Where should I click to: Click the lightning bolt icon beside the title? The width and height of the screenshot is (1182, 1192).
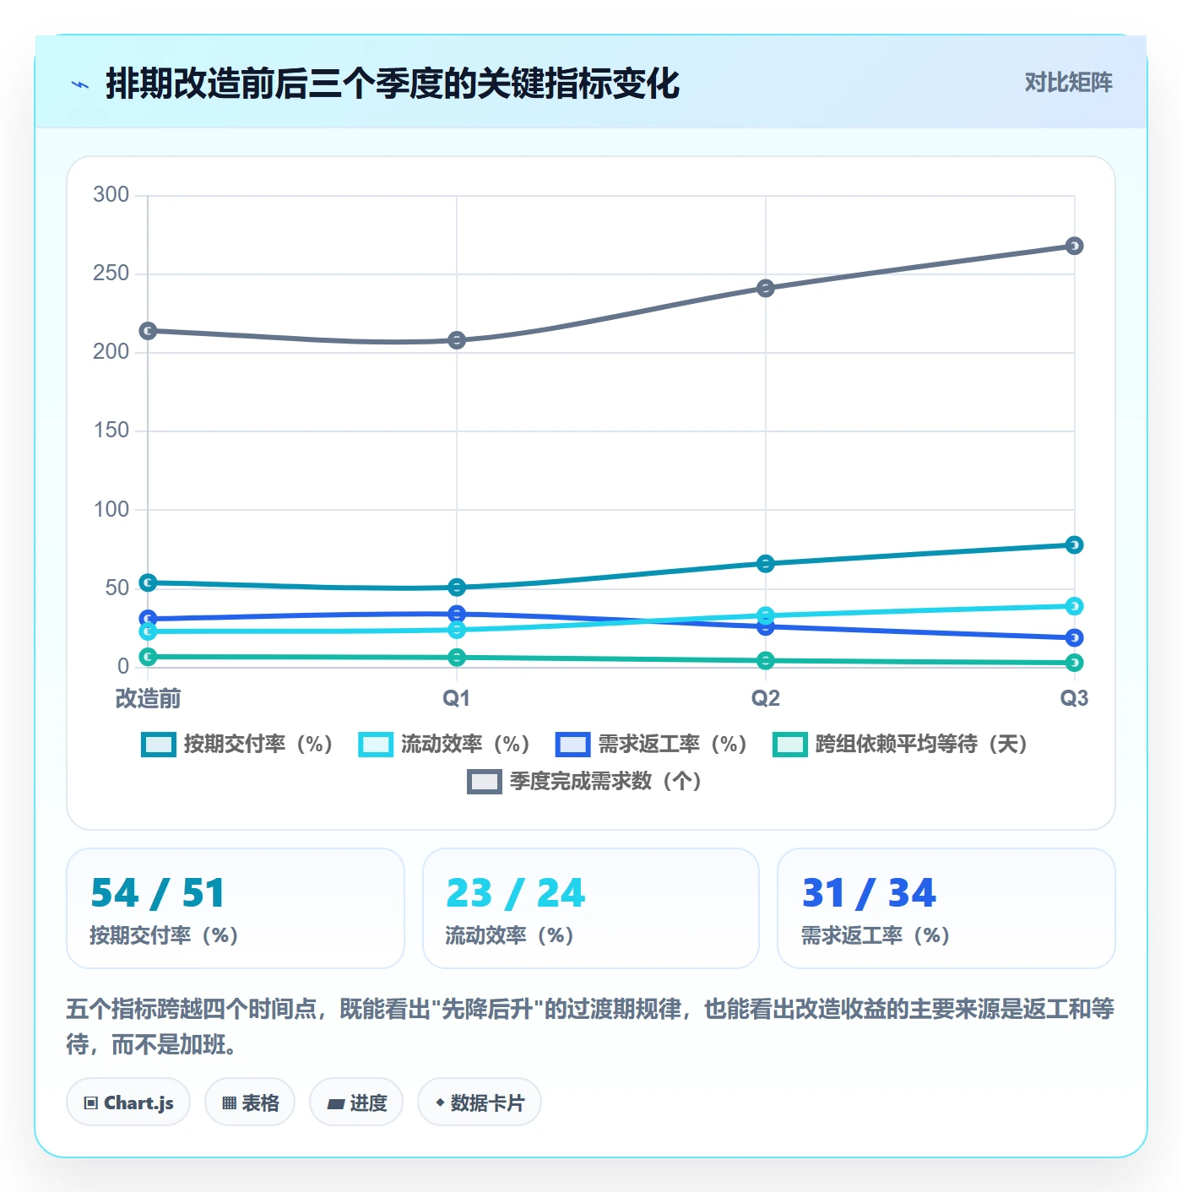80,84
